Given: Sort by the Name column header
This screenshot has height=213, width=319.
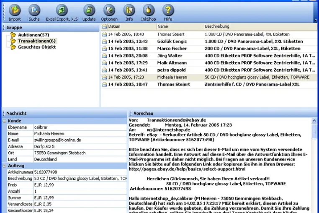Looking at the screenshot, I should point(180,26).
